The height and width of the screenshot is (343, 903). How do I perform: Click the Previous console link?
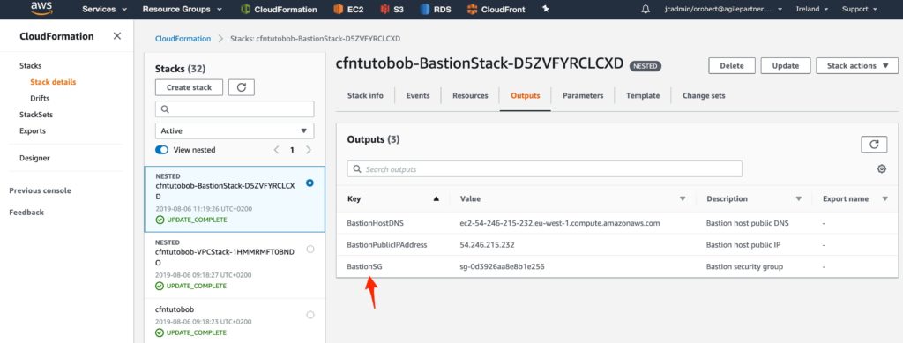(41, 190)
